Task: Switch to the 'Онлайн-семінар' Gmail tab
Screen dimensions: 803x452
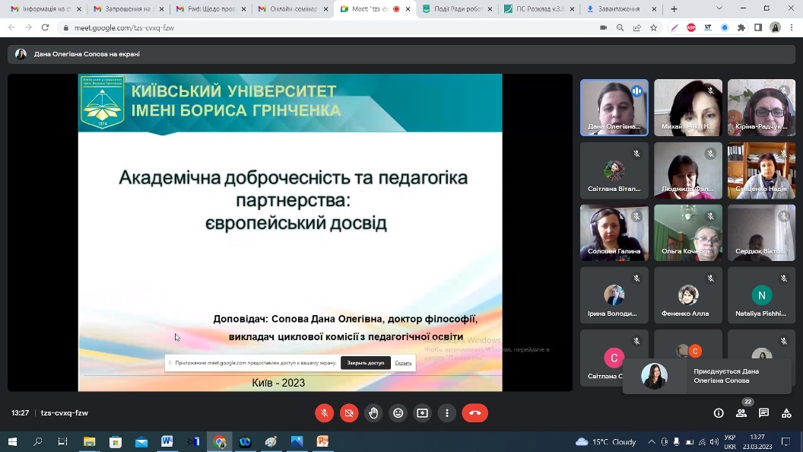Action: coord(291,9)
